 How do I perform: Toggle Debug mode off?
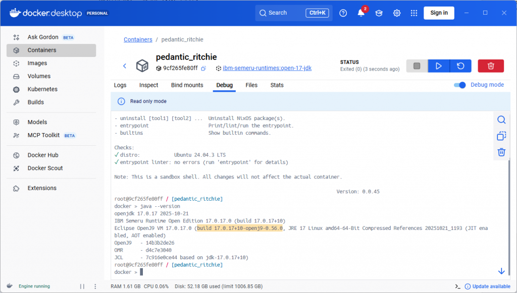pos(460,85)
